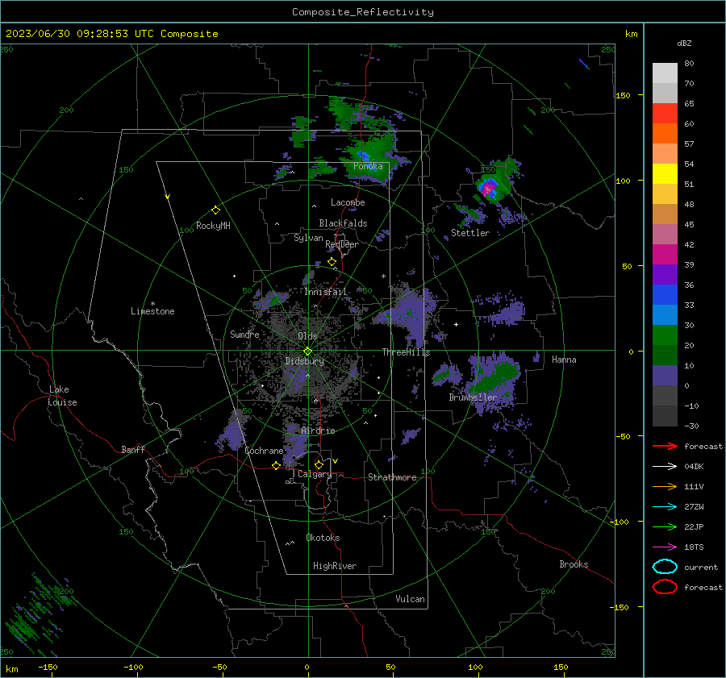The height and width of the screenshot is (678, 726).
Task: Click the magenta 18TS arrow legend icon
Action: (665, 547)
